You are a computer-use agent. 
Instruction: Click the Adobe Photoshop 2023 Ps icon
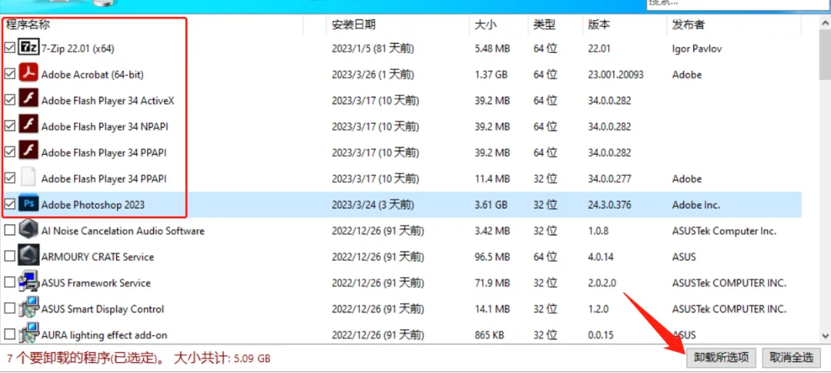coord(28,205)
